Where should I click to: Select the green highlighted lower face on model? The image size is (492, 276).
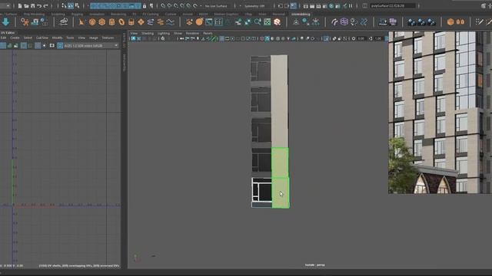click(281, 192)
